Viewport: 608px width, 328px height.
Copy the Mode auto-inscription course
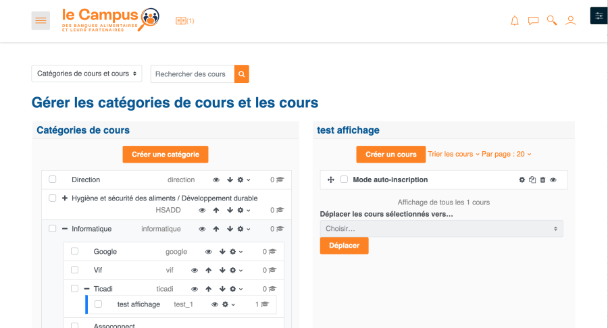[532, 180]
